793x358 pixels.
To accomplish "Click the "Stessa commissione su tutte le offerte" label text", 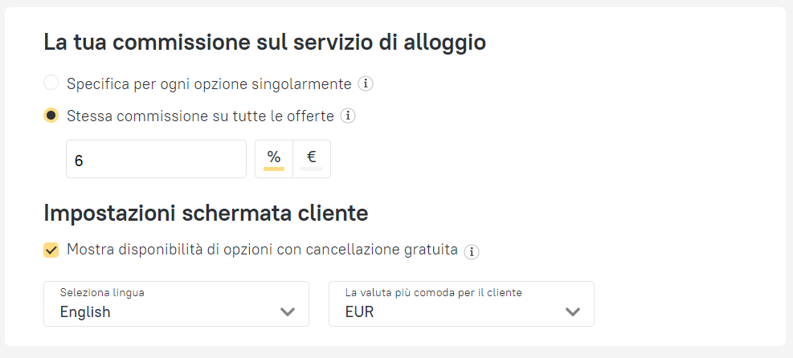I will tap(200, 116).
